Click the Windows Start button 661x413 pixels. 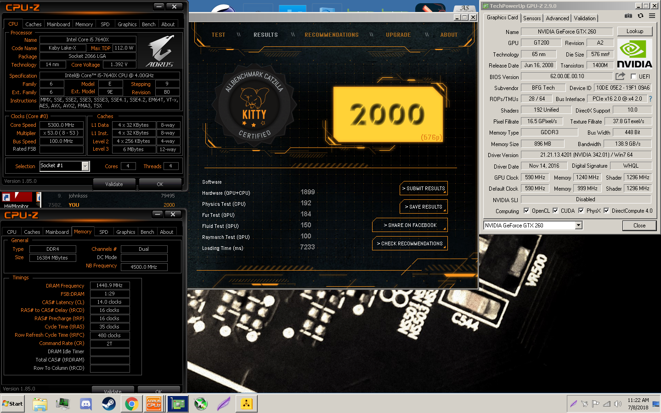(x=13, y=404)
